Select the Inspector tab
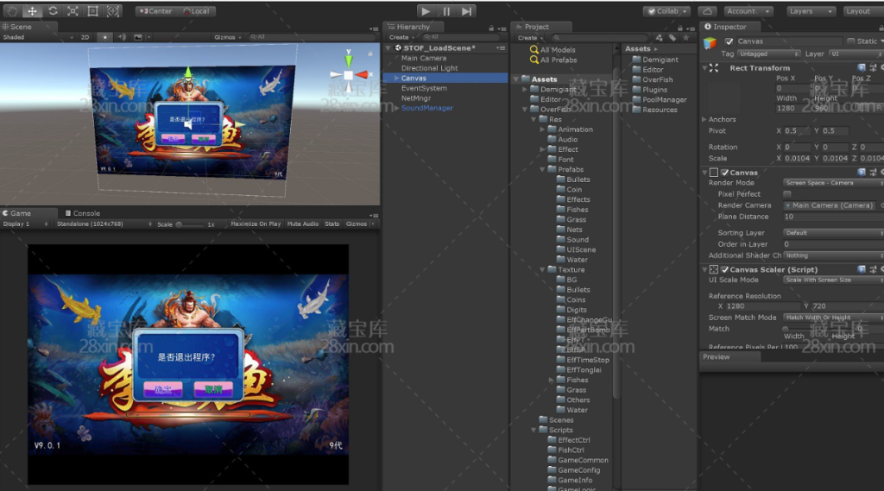 coord(729,27)
